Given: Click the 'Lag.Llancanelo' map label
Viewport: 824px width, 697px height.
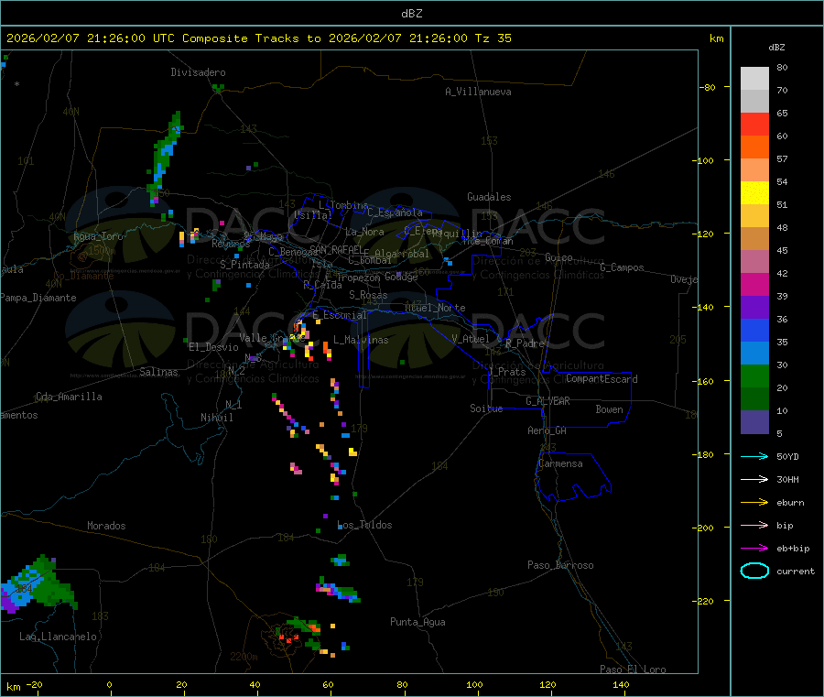Looking at the screenshot, I should point(58,637).
